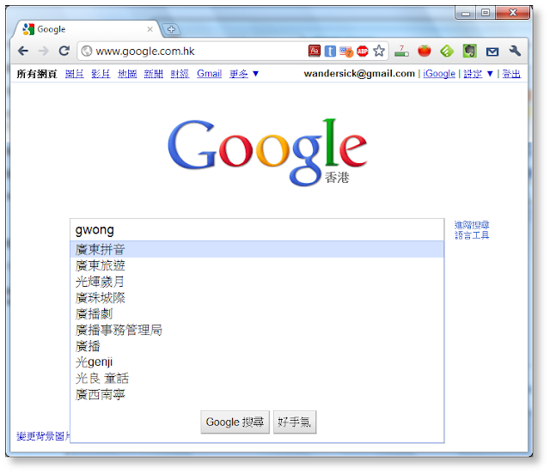This screenshot has height=474, width=550.
Task: Select suggestion 廣珠城際
Action: point(257,298)
